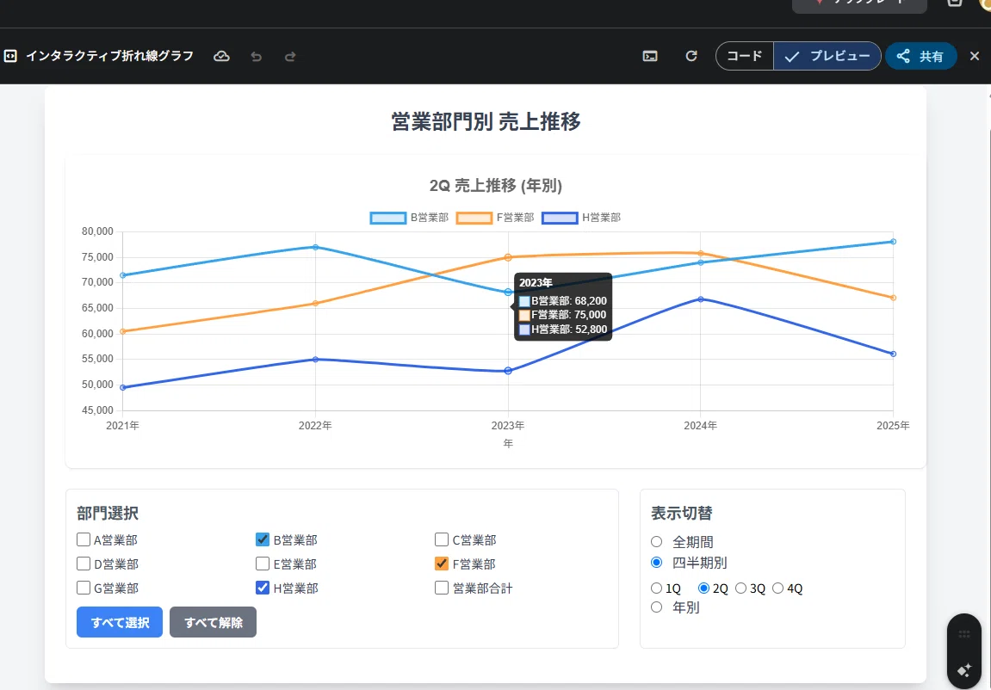Viewport: 991px width, 690px height.
Task: Select the 4Q quarter radio button
Action: pyautogui.click(x=778, y=588)
